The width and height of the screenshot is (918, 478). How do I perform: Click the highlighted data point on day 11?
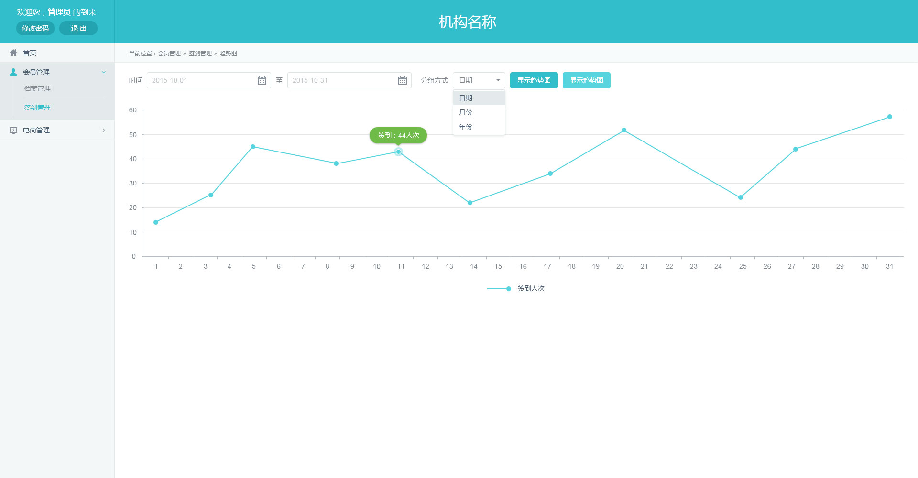(x=398, y=152)
